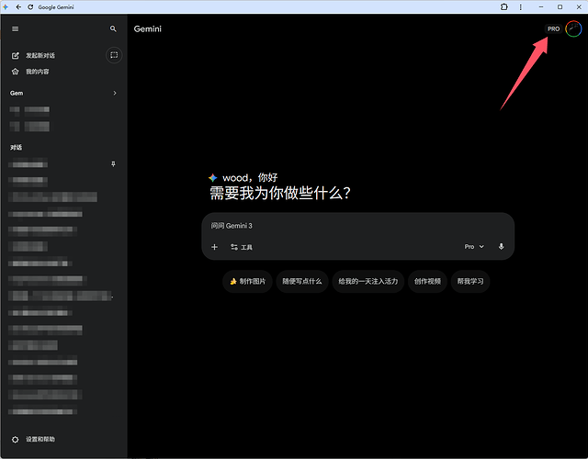Click the Gemini logo text
Screen dimensions: 588x459
tap(147, 28)
